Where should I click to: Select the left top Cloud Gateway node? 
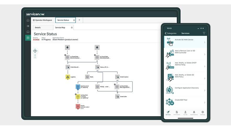coord(67,57)
